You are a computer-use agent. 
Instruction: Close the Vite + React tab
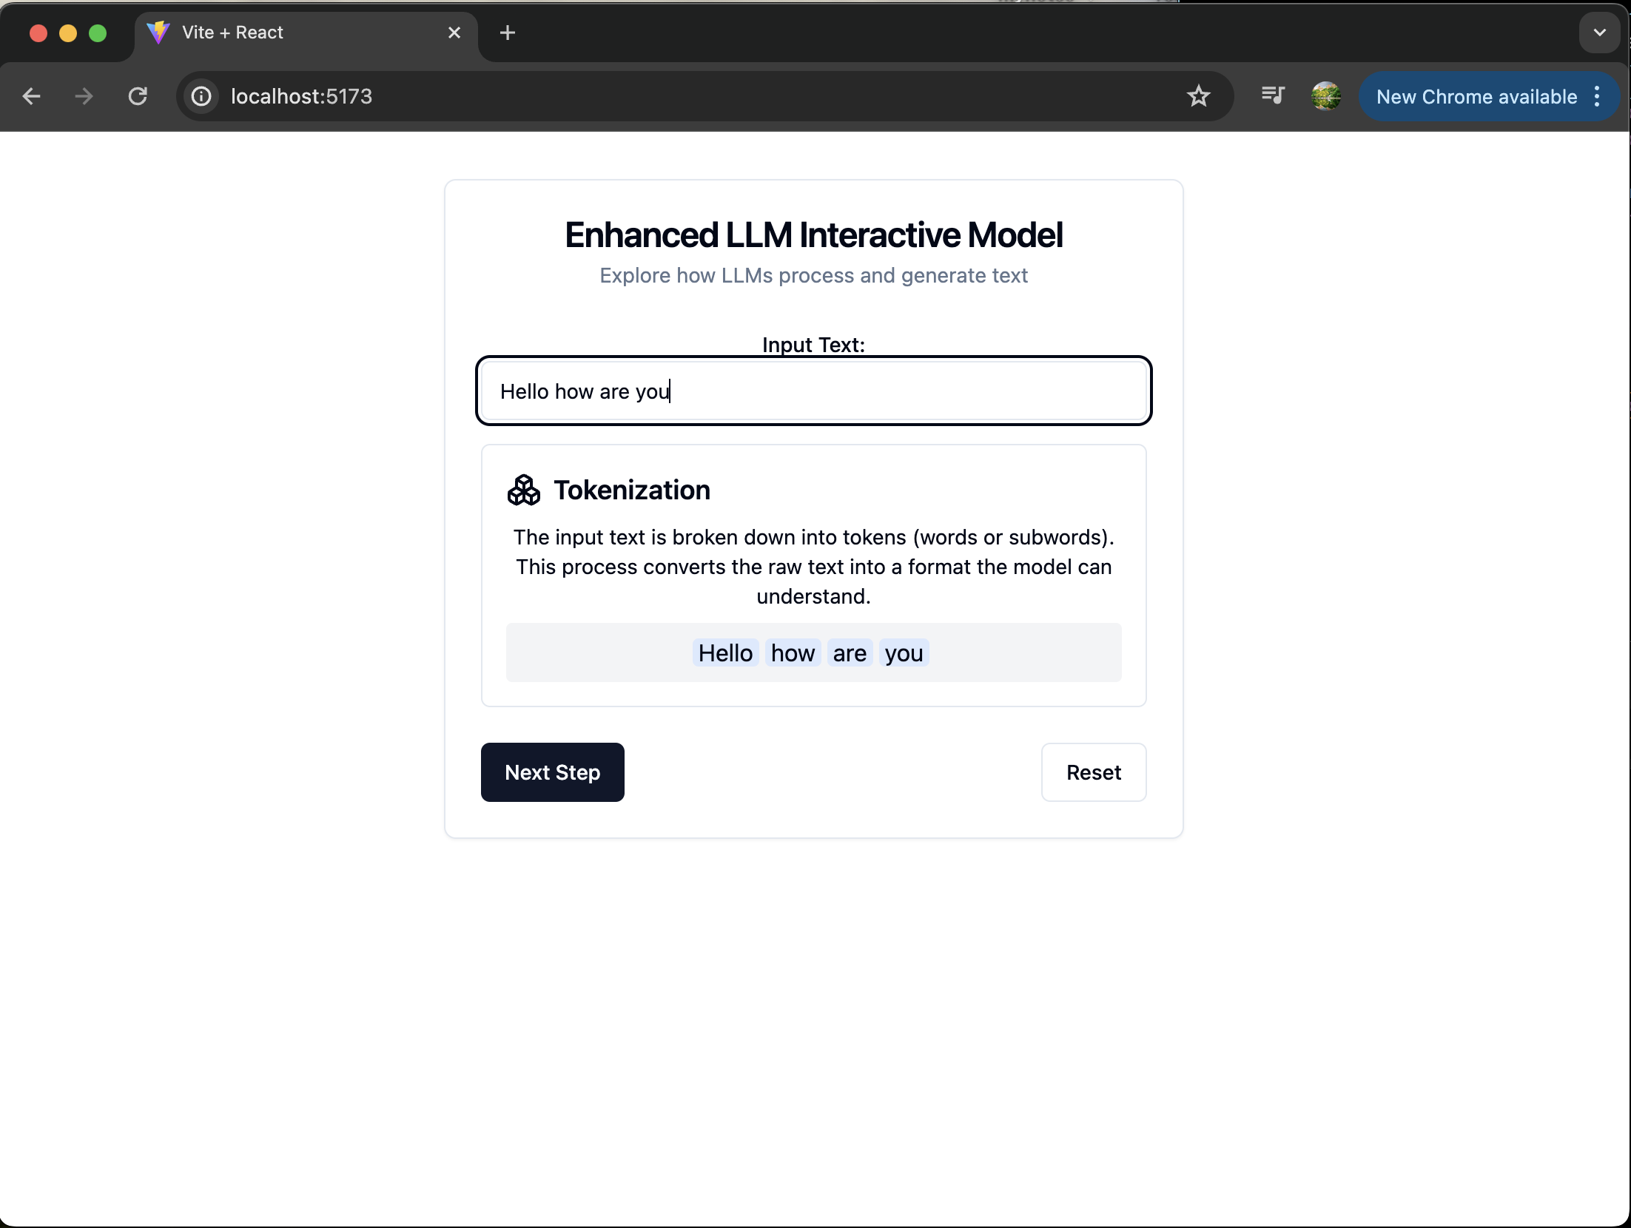point(454,33)
